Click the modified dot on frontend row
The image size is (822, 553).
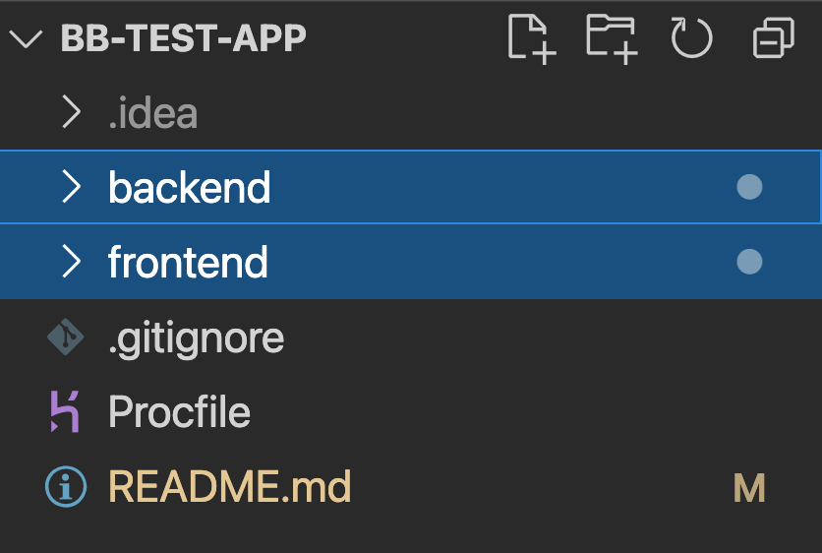click(x=749, y=262)
